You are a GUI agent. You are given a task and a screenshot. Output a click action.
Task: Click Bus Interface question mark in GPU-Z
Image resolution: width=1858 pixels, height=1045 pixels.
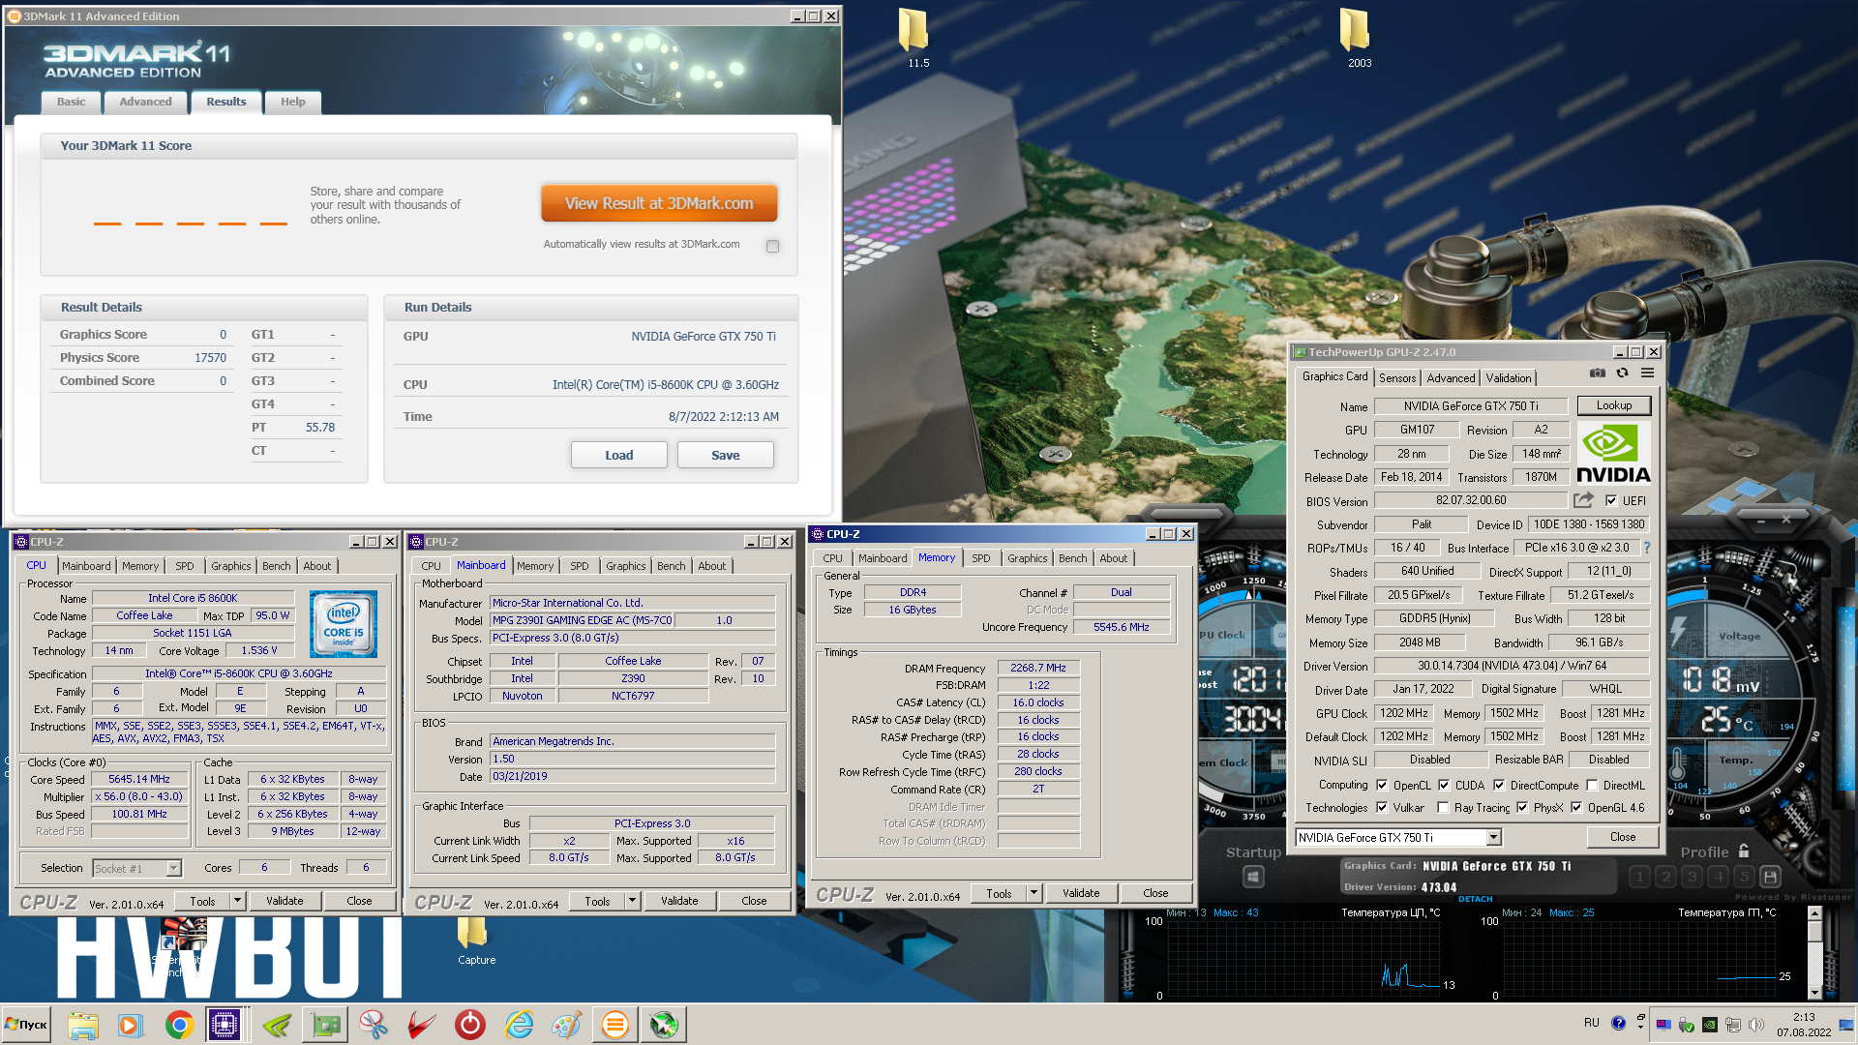coord(1647,548)
